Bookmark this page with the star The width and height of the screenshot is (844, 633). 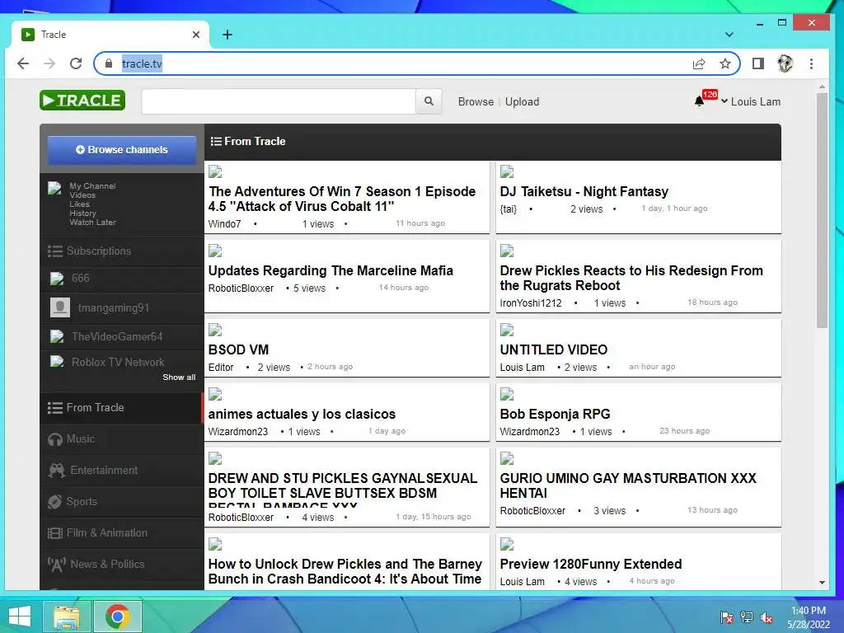[x=725, y=63]
